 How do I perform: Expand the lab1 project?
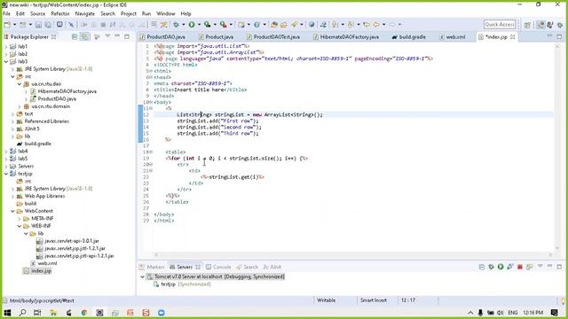(6, 47)
